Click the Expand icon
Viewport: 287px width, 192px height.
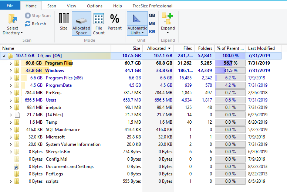point(168,18)
